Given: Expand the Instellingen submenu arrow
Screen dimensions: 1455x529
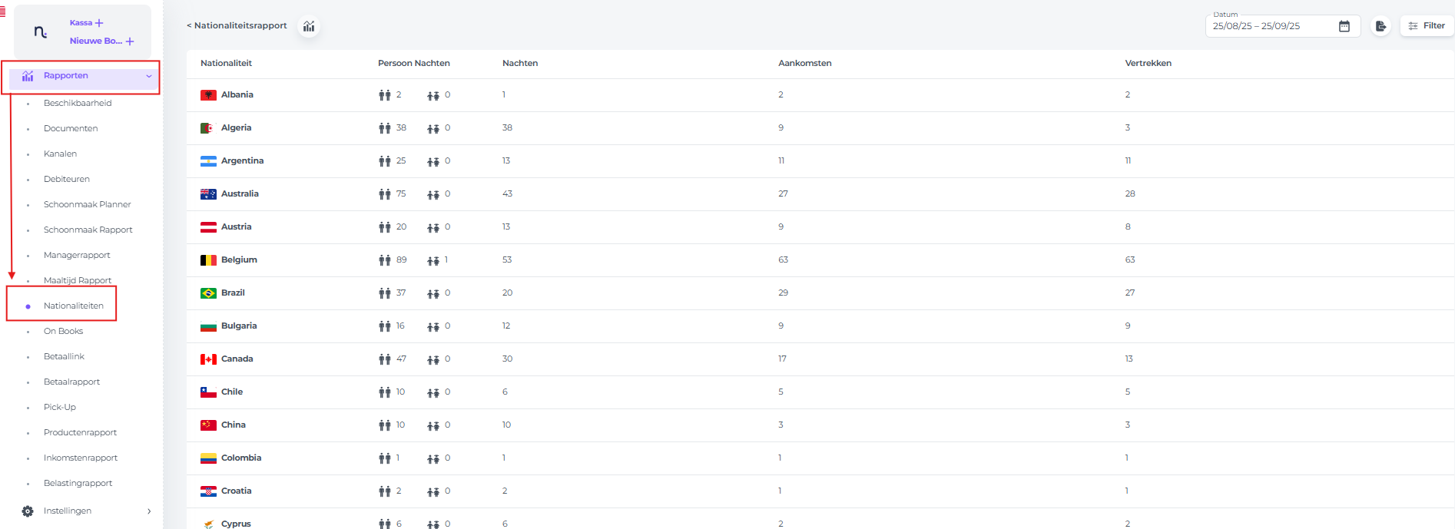Looking at the screenshot, I should tap(149, 511).
